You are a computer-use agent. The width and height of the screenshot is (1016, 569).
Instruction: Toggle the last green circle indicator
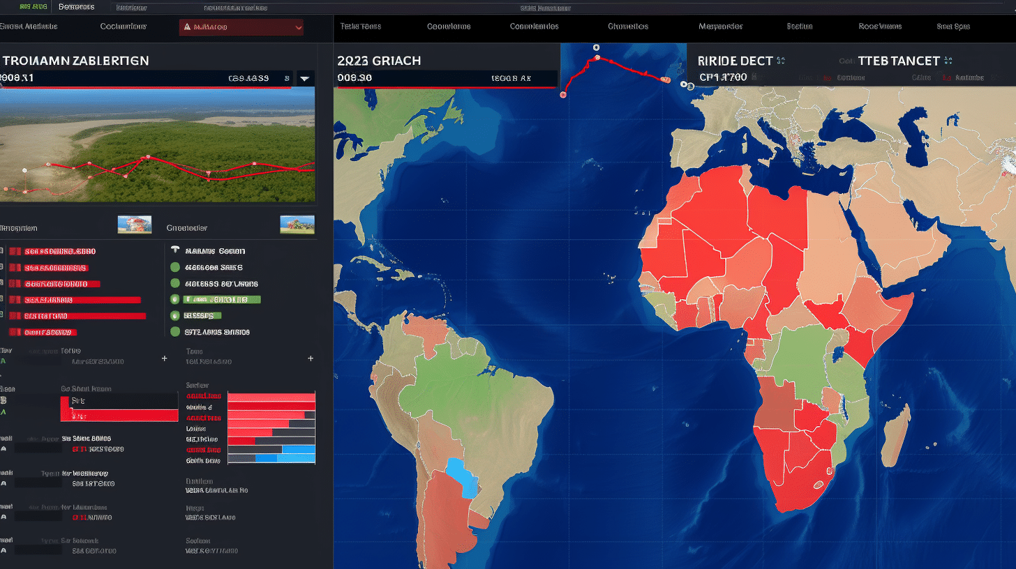[175, 332]
